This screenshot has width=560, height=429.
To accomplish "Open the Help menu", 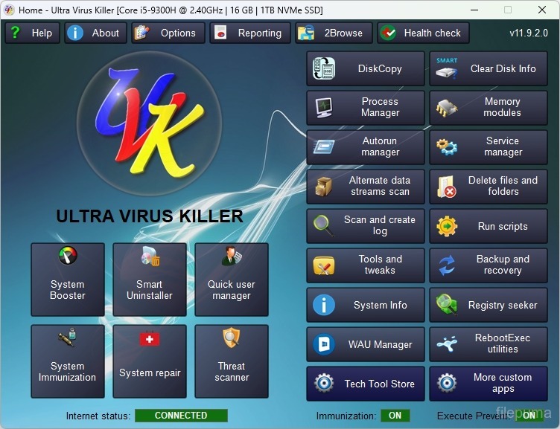I will coord(32,33).
